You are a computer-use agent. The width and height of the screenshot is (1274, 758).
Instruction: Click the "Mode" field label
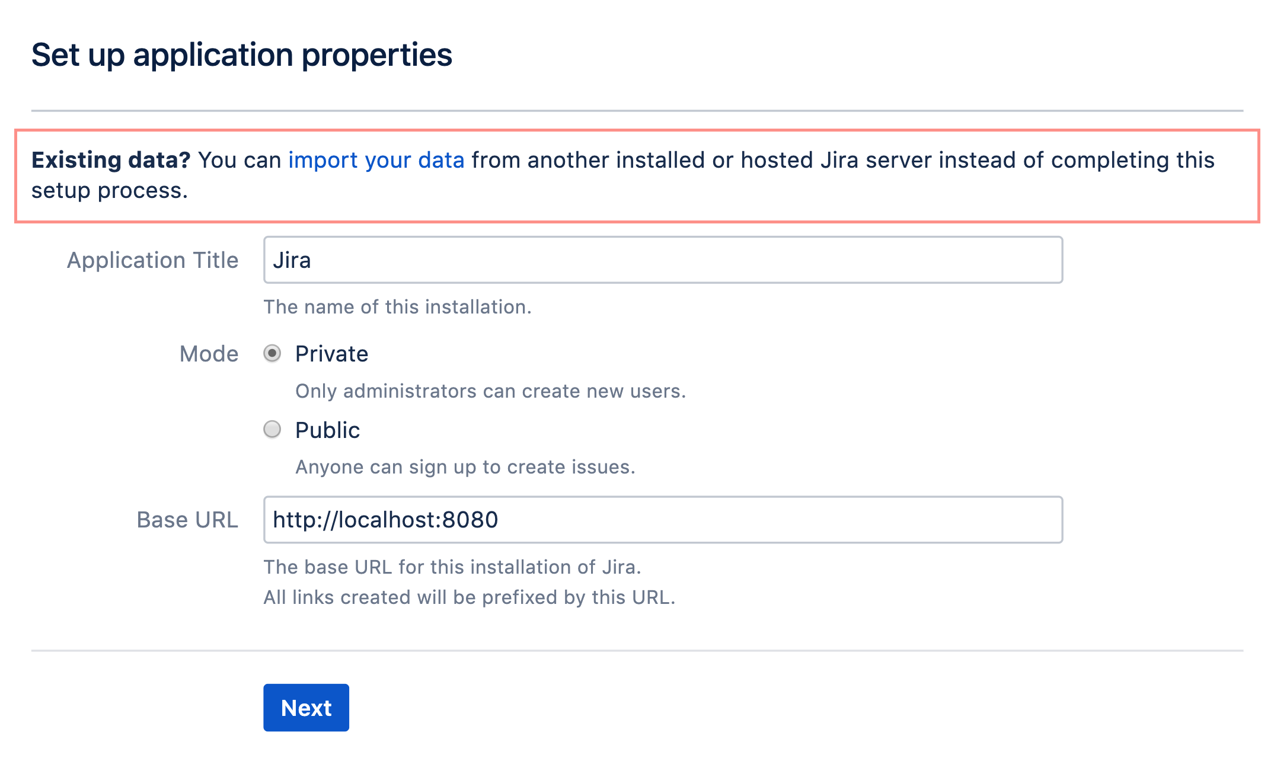(x=209, y=354)
